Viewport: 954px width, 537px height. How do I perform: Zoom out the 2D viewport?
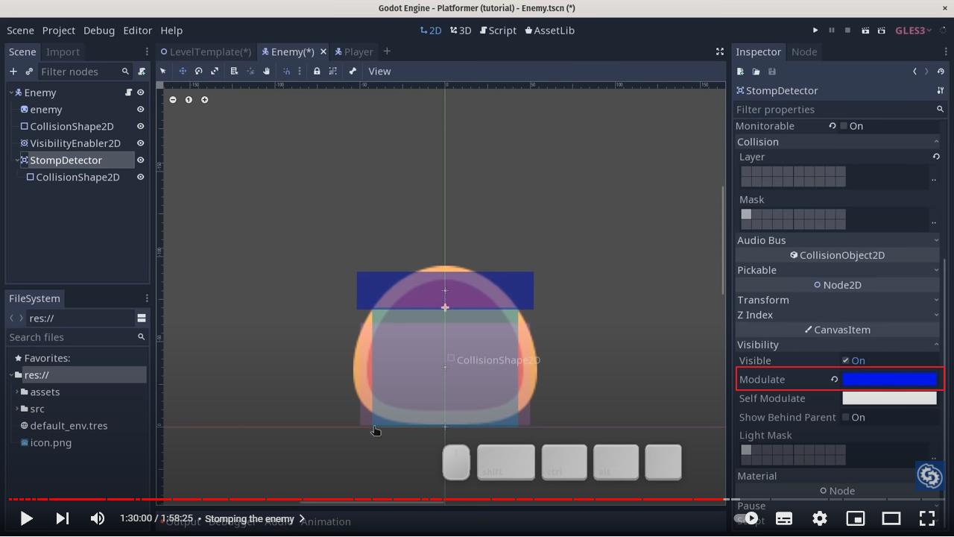click(173, 100)
